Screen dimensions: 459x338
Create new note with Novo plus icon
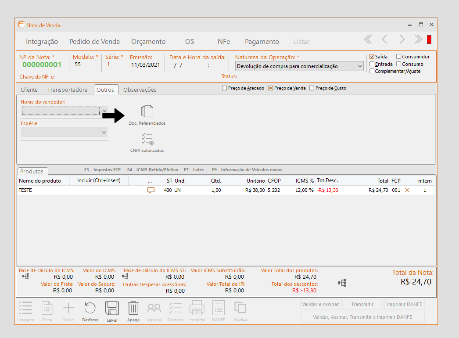[68, 308]
